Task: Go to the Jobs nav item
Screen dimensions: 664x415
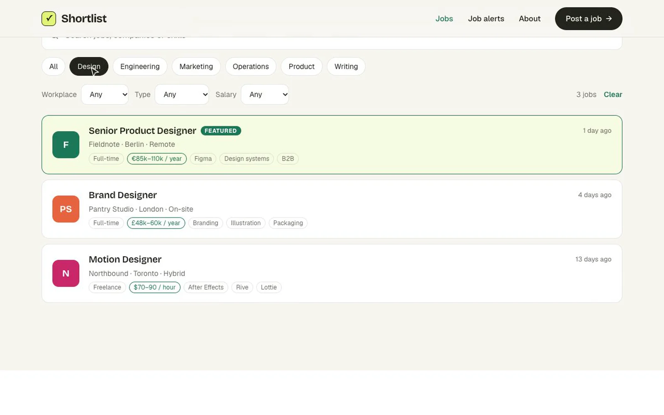Action: tap(444, 19)
